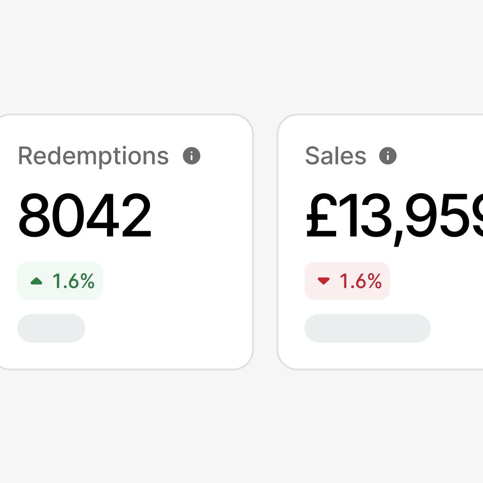Click the digit 8 in the Redemptions count
The height and width of the screenshot is (483, 483).
[x=35, y=216]
